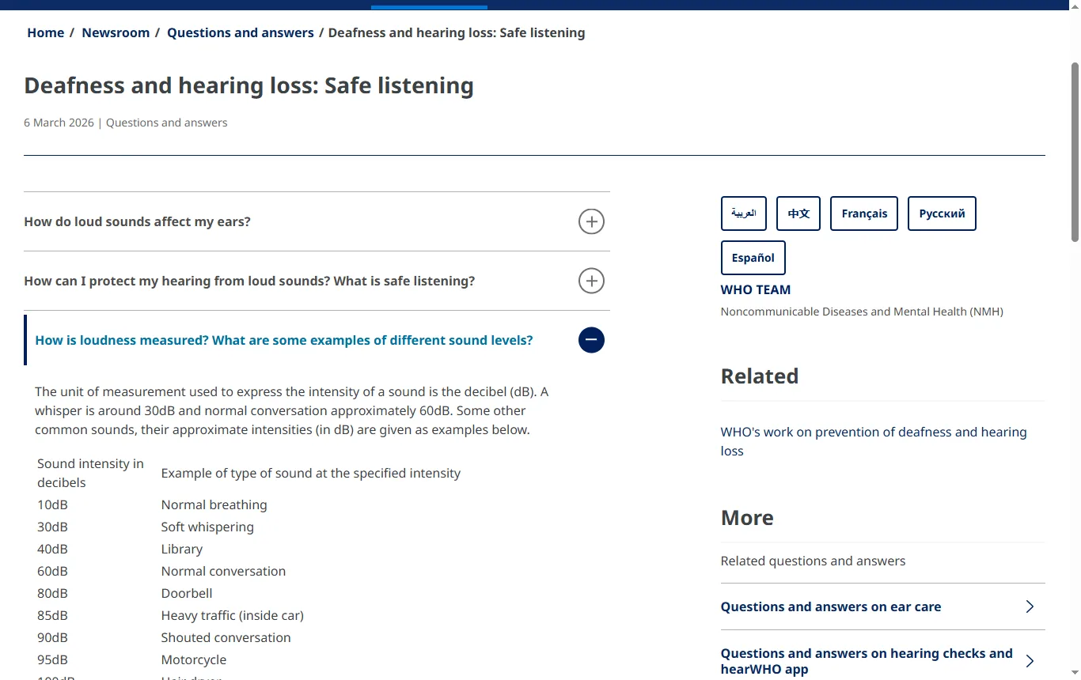Expand the loud sounds affect ears question
Viewport: 1081px width, 680px height.
591,221
